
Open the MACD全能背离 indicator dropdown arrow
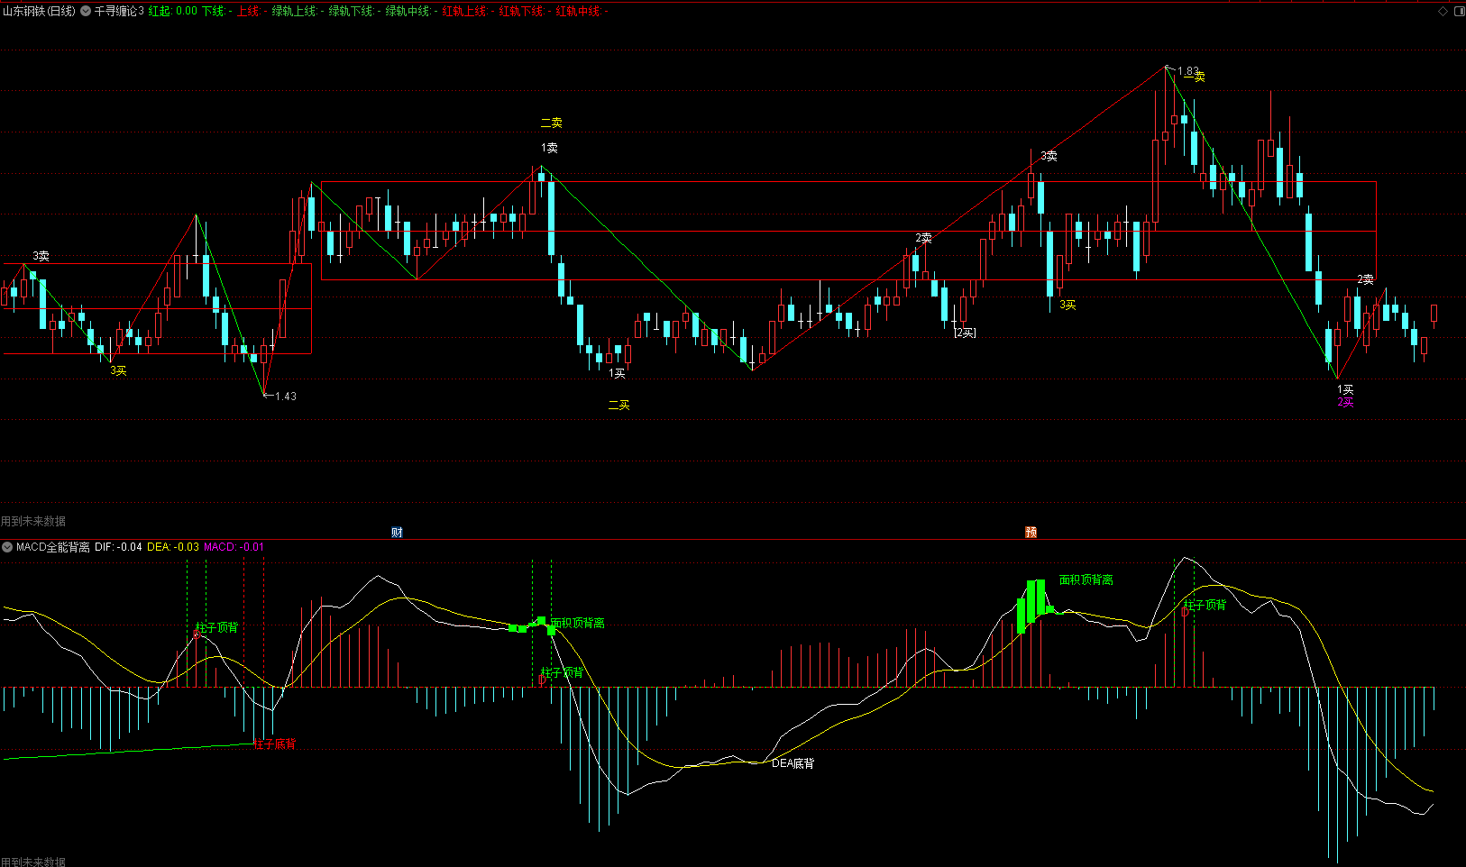[7, 547]
